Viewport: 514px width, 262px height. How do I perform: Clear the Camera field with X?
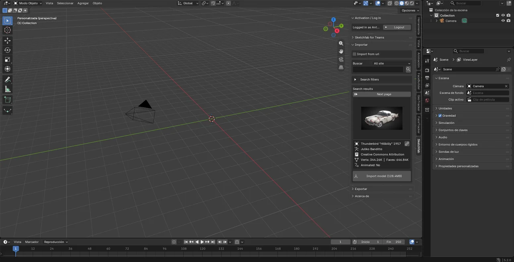tap(506, 86)
